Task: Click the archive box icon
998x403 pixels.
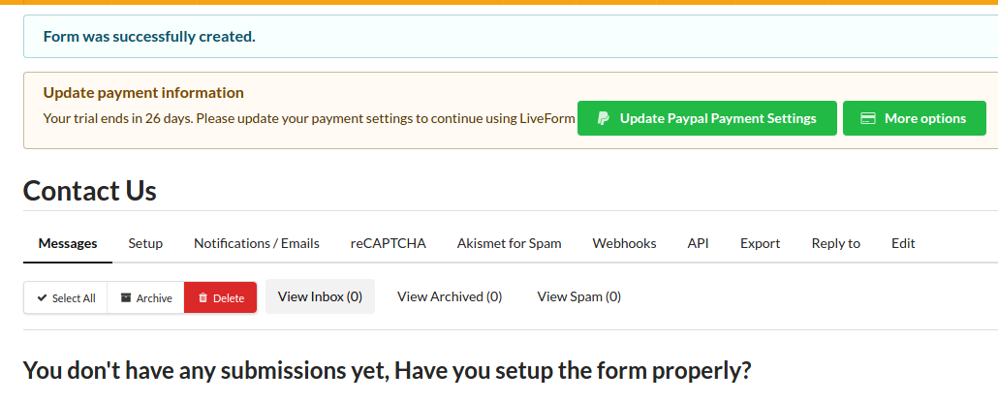Action: pos(126,298)
